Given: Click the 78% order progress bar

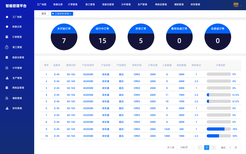Looking at the screenshot, I should click(x=219, y=129).
